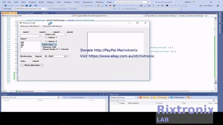Click the Description column header

click(133, 103)
